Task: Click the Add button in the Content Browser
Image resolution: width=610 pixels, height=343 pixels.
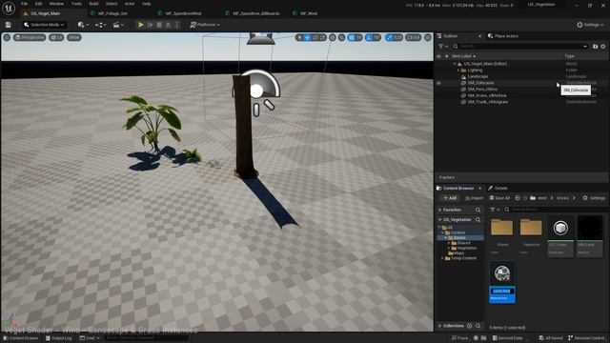Action: tap(450, 198)
